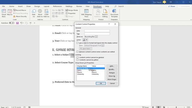
Task: Open the Color picker dropdown
Action: (x=85, y=40)
